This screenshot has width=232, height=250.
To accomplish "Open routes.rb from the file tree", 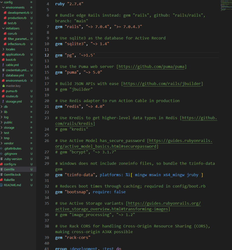I will click(12, 96).
